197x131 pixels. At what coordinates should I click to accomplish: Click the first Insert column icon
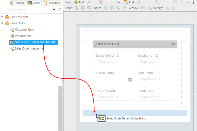[x=106, y=8]
